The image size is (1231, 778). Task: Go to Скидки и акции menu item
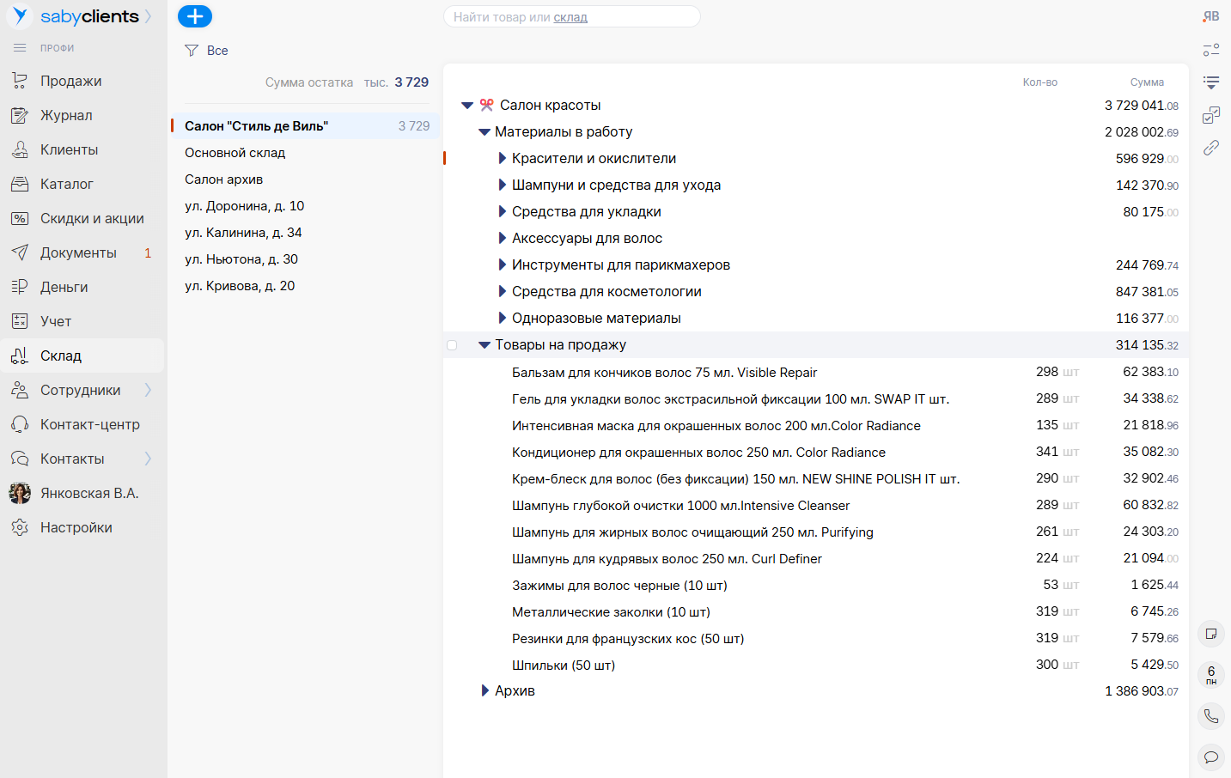92,218
